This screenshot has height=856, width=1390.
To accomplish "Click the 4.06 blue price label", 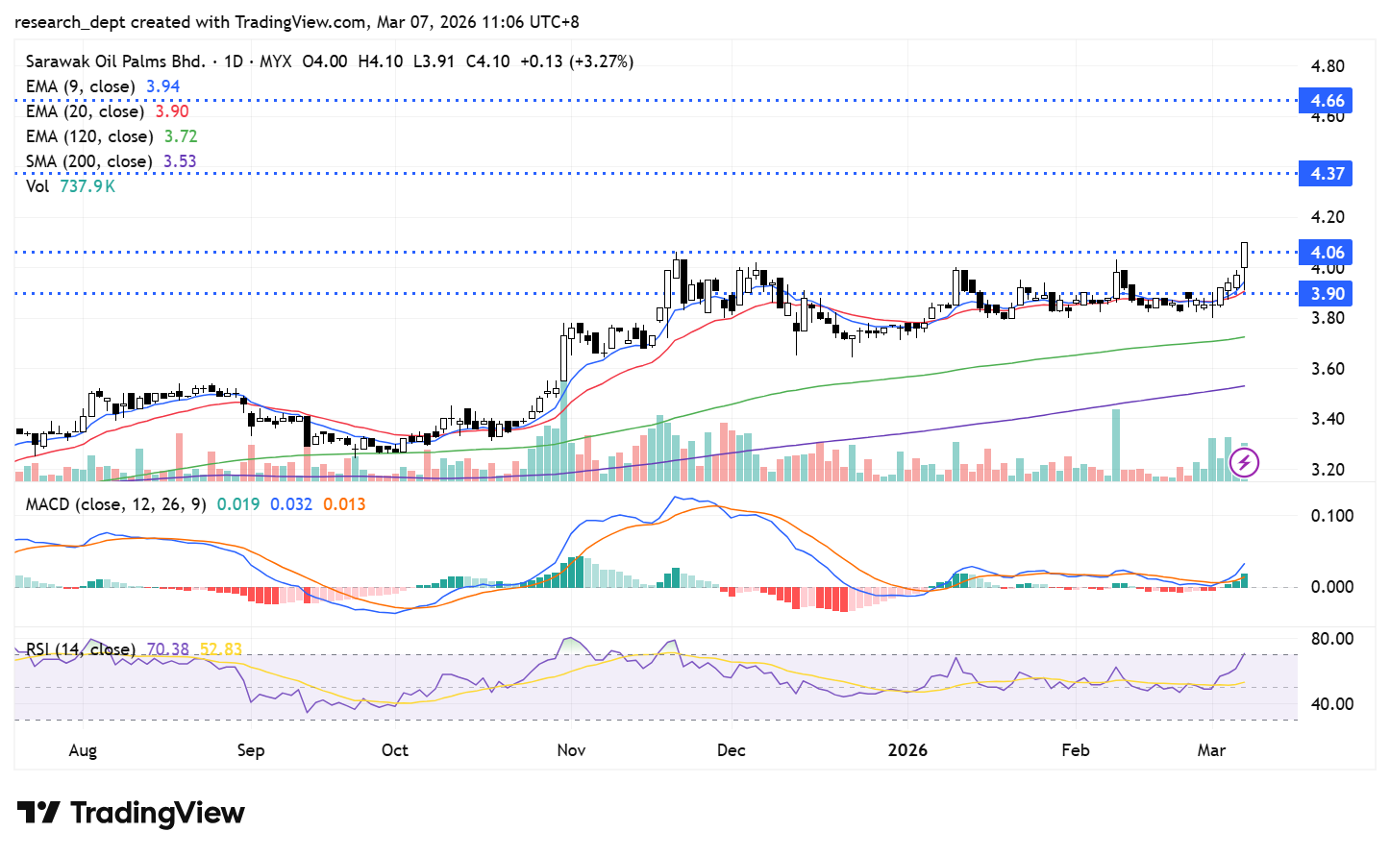I will click(1326, 253).
